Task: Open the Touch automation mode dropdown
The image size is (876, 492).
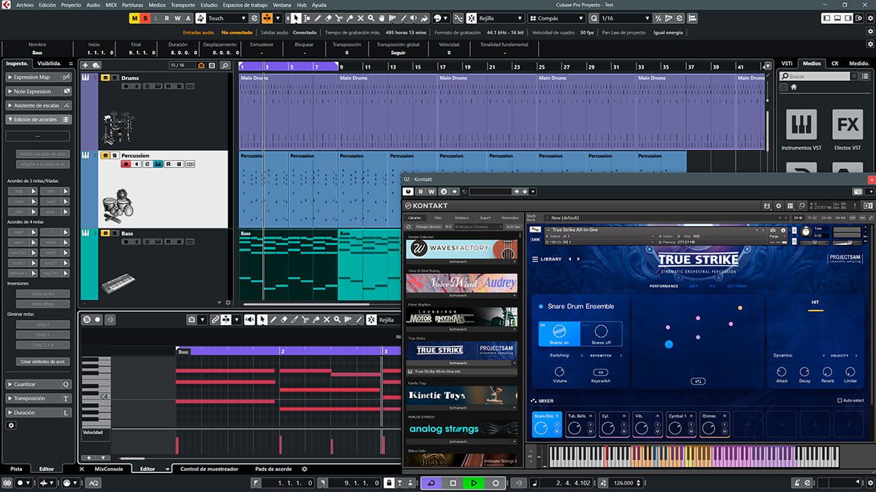Action: point(227,18)
